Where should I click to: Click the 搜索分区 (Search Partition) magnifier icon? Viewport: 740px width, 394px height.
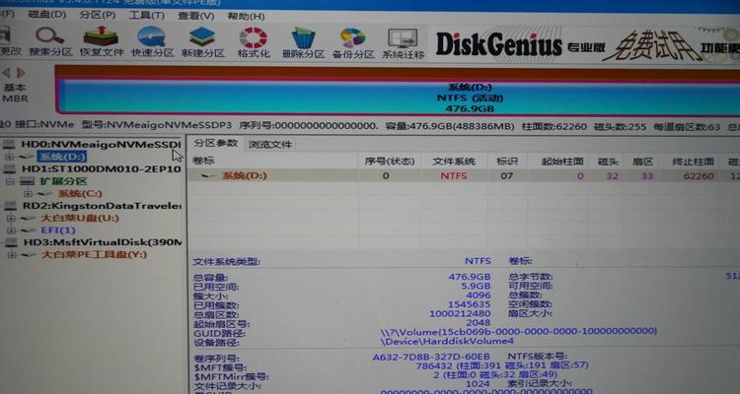pyautogui.click(x=50, y=36)
